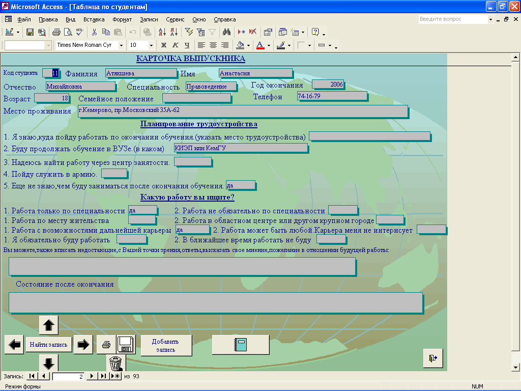Expand font color dropdown arrow
This screenshot has width=521, height=391.
click(269, 45)
